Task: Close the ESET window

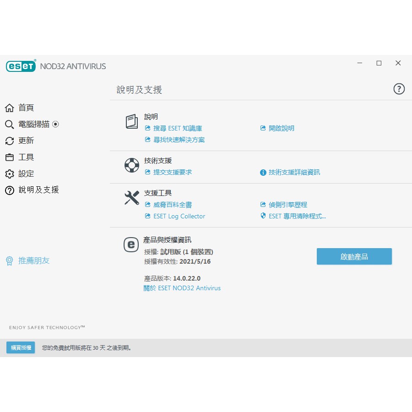Action: 398,63
